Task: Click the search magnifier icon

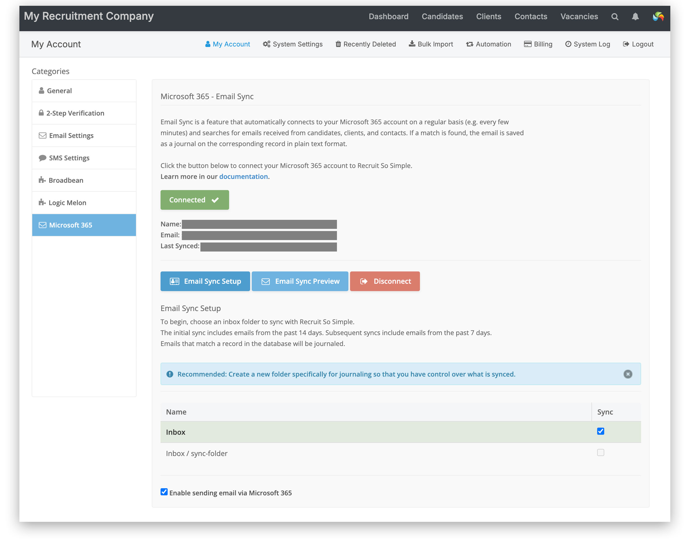Action: point(614,17)
